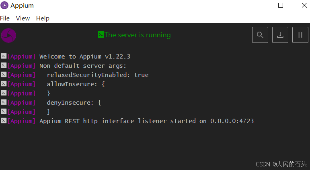This screenshot has width=310, height=170.
Task: Click terminal icon on relaxedSecurityEnabled line
Action: (4, 75)
